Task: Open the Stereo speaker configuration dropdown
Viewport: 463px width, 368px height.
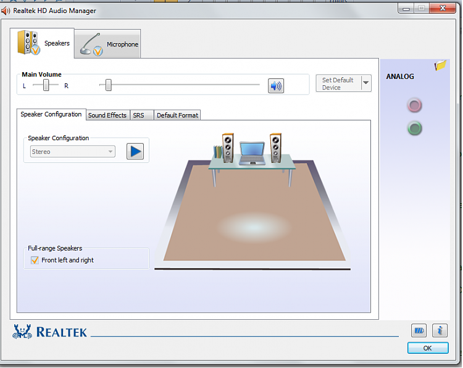Action: 73,151
